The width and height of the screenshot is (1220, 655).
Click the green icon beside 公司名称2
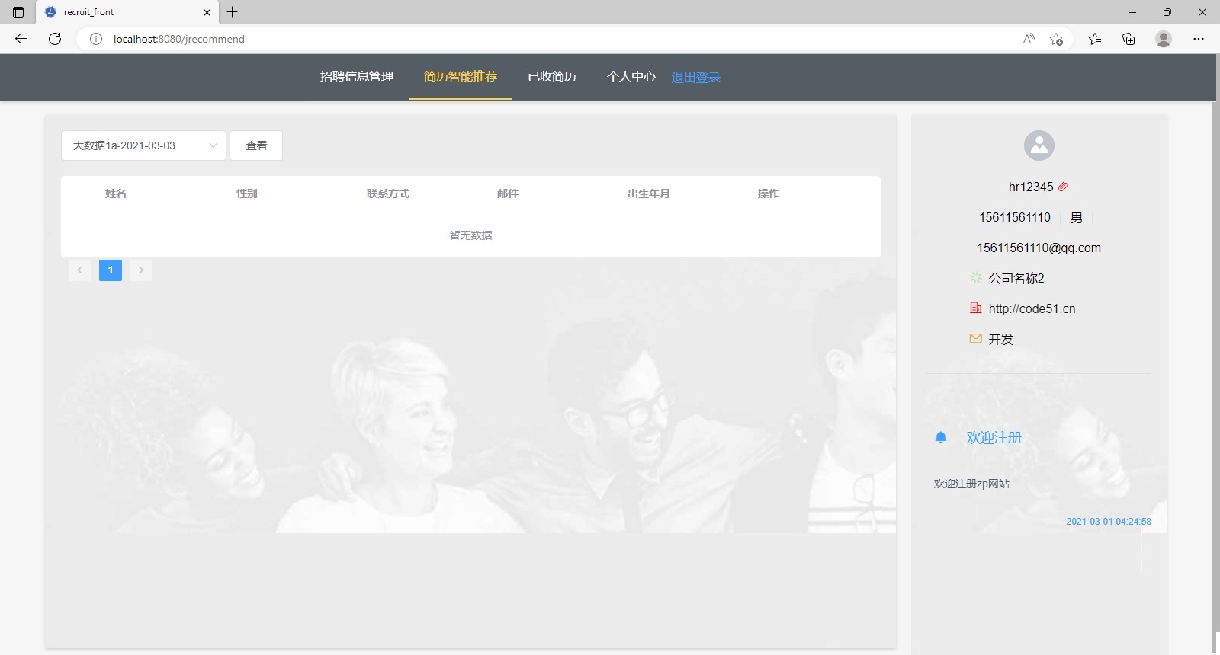(x=975, y=278)
